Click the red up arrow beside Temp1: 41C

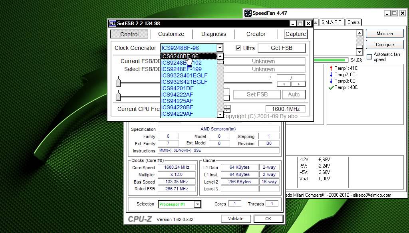click(331, 68)
